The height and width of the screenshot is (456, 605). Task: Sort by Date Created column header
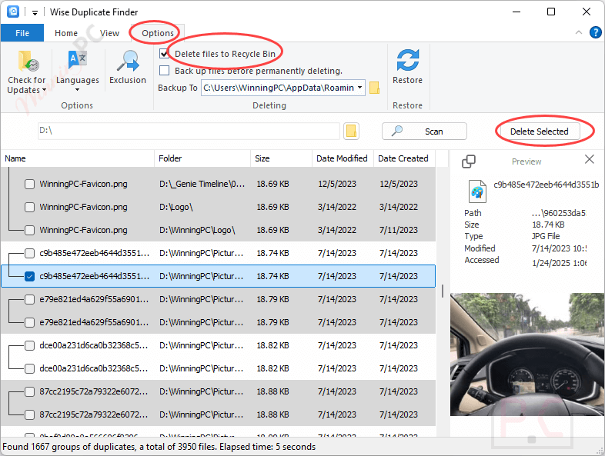point(404,158)
